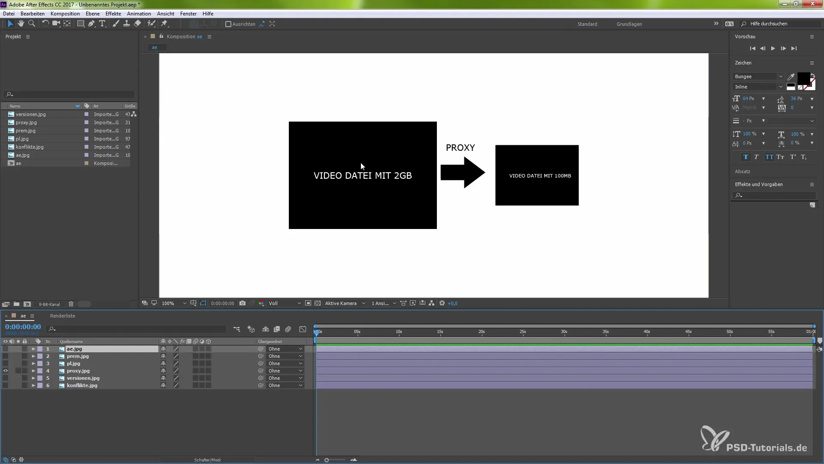Image resolution: width=824 pixels, height=464 pixels.
Task: Toggle all caps text style button
Action: pyautogui.click(x=769, y=157)
